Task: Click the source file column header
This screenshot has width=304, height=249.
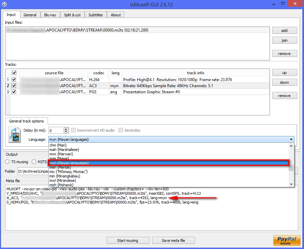Action: click(x=54, y=73)
